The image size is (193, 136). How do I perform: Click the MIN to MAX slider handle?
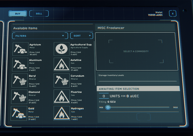[x=108, y=107]
